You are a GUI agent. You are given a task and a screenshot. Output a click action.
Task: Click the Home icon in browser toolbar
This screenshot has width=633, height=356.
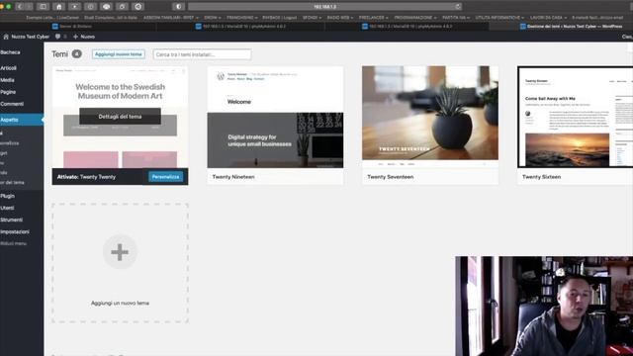(x=58, y=7)
